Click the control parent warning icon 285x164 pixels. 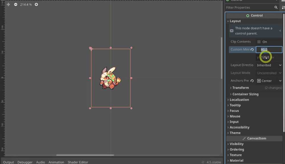click(x=231, y=31)
